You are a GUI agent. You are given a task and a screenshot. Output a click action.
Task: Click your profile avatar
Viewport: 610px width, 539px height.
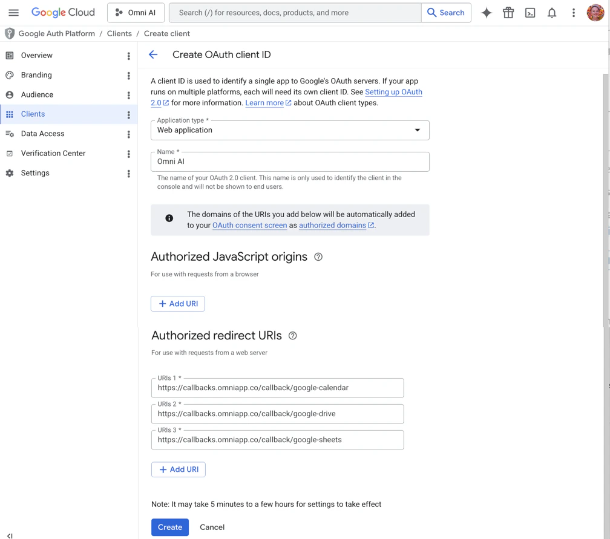595,12
